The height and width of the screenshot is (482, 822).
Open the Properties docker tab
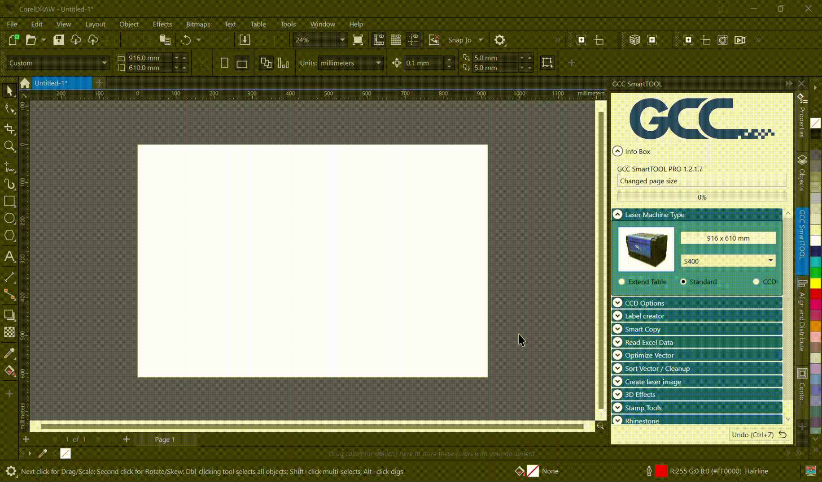pos(802,116)
